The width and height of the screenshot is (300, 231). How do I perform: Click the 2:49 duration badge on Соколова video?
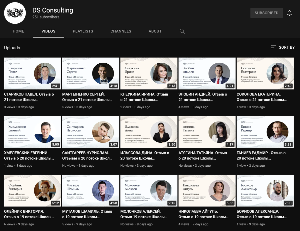[288, 86]
